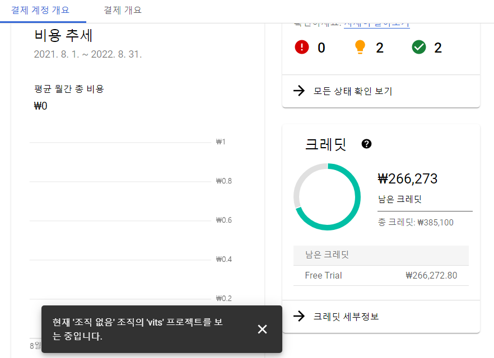
Task: Open 크레딧 세부정보 link
Action: (x=346, y=316)
